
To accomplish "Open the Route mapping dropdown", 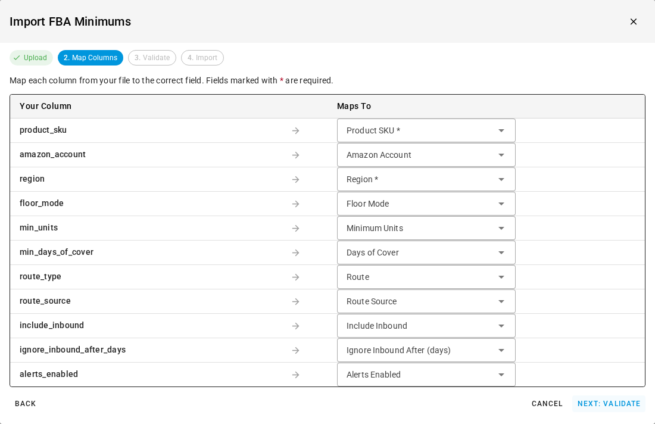I will point(426,277).
